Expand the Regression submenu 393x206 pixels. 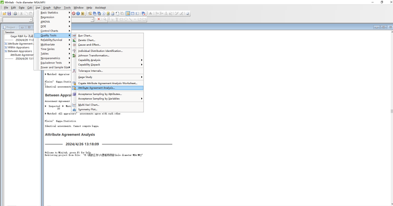click(53, 17)
